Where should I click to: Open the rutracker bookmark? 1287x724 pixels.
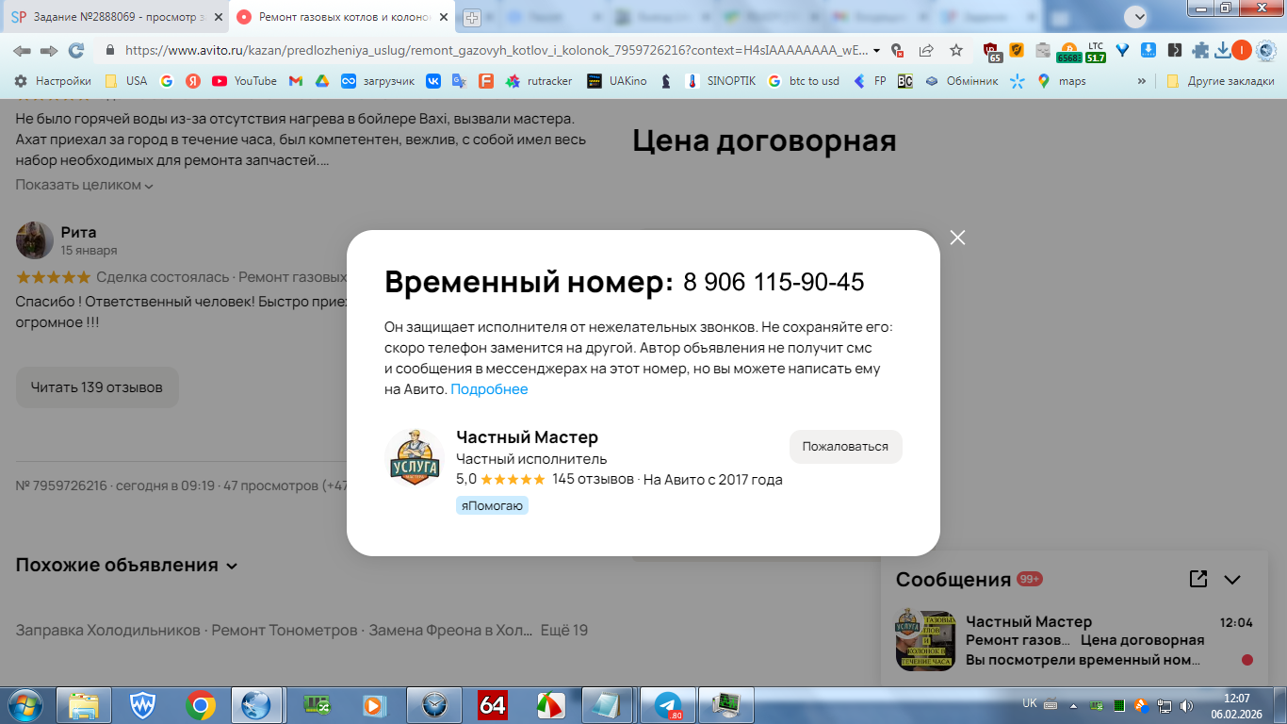539,81
